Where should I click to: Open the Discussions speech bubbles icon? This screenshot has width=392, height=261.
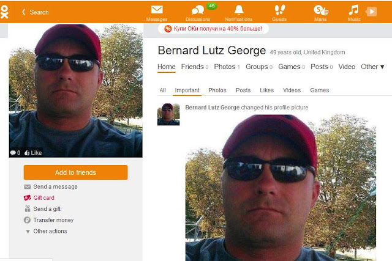[197, 10]
